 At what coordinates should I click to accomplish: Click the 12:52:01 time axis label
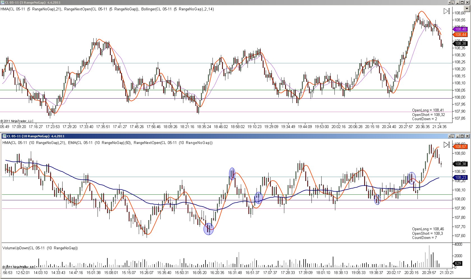coord(23,272)
